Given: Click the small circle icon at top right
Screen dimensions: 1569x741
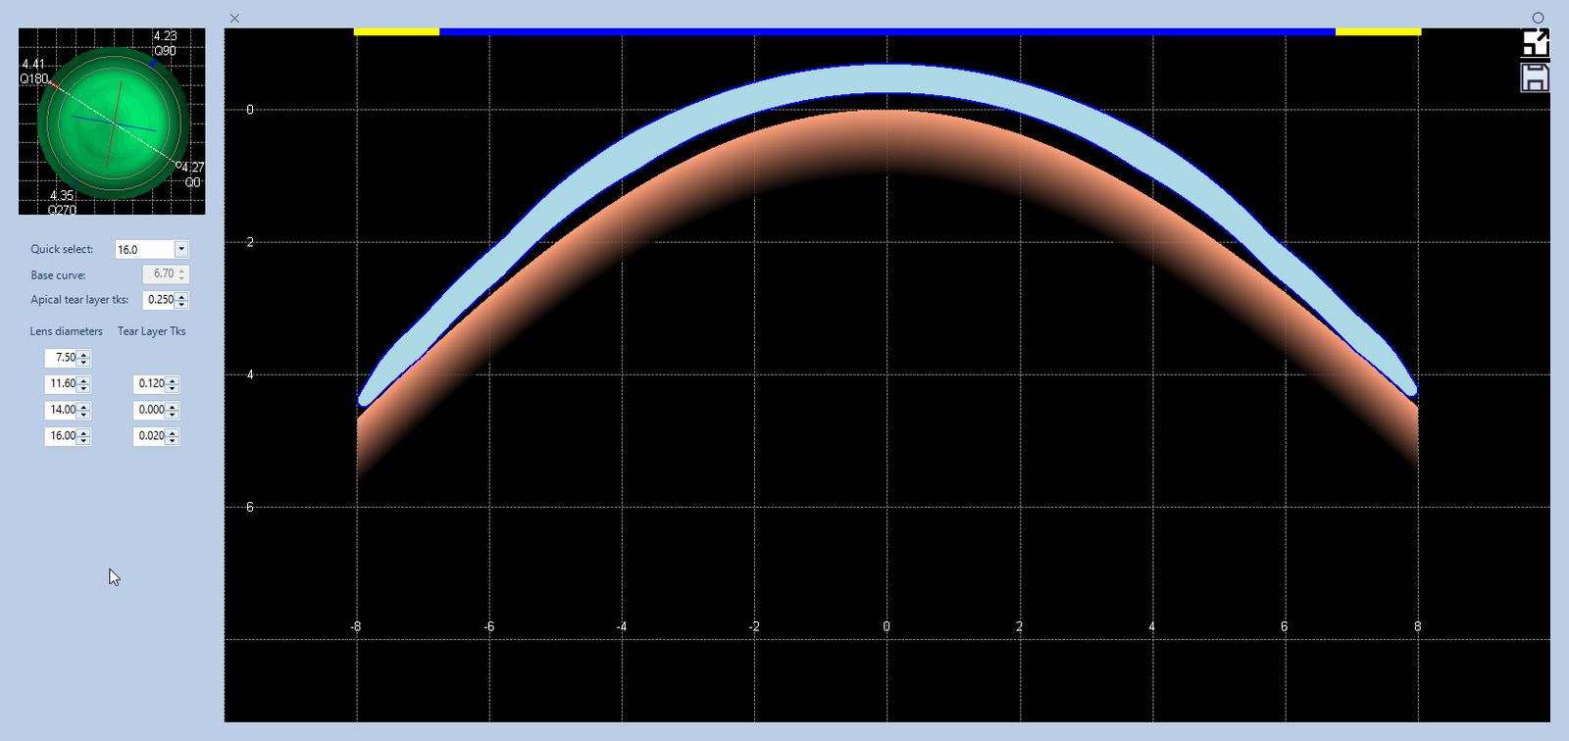Looking at the screenshot, I should pos(1538,18).
